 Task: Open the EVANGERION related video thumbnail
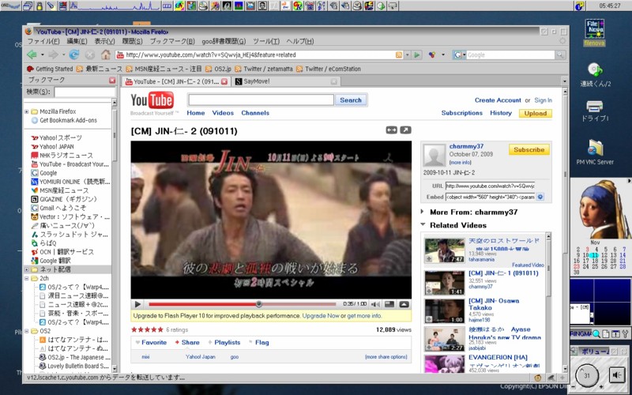click(x=445, y=364)
